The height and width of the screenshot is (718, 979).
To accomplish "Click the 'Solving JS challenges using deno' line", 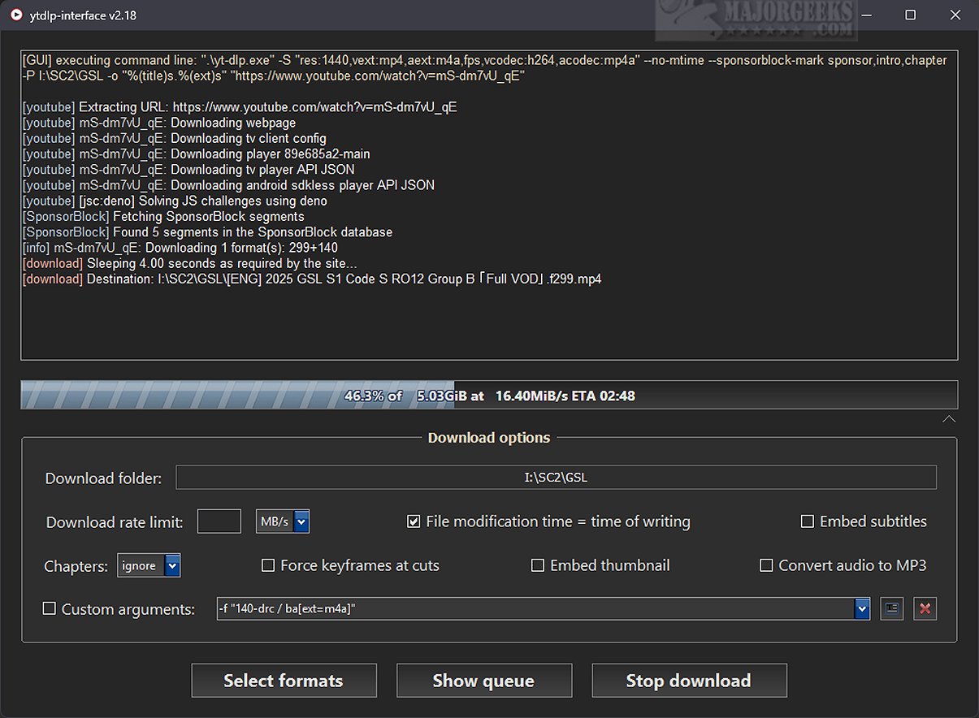I will (175, 201).
